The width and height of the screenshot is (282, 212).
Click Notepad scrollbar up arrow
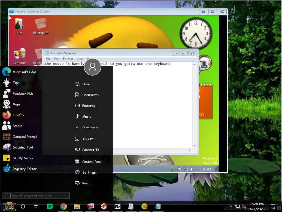point(194,64)
